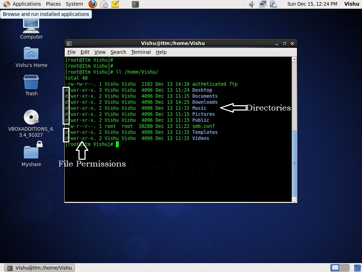Click the Desktop directory name in terminal
The width and height of the screenshot is (362, 272).
point(202,90)
